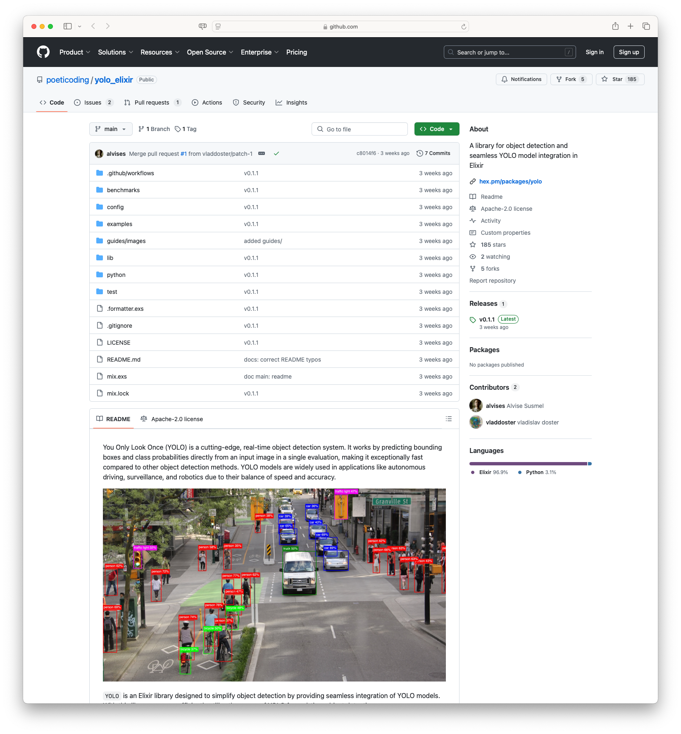Fork the repository

click(571, 79)
